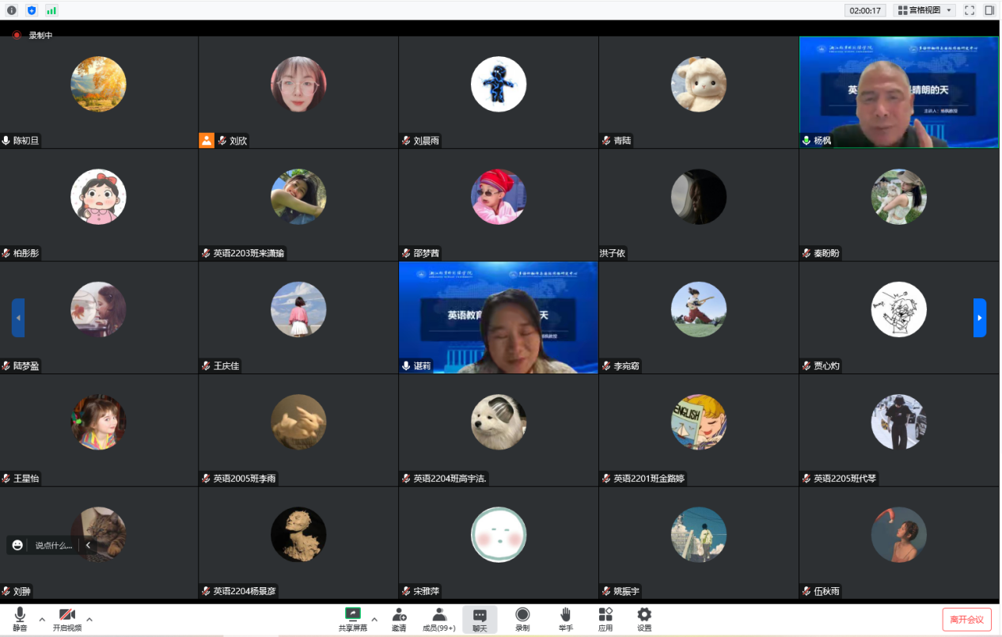This screenshot has height=637, width=1002.
Task: Toggle the 静音 microphone button
Action: (x=20, y=619)
